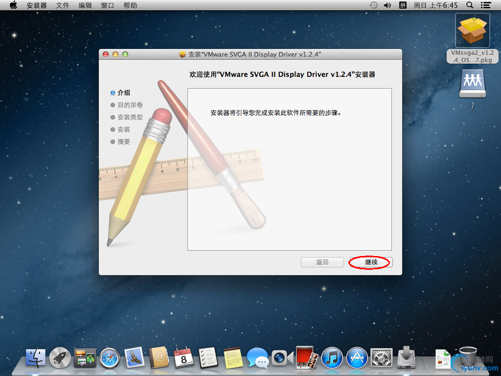The image size is (501, 376).
Task: Launch Launchpad rocket icon in Dock
Action: coord(60,357)
